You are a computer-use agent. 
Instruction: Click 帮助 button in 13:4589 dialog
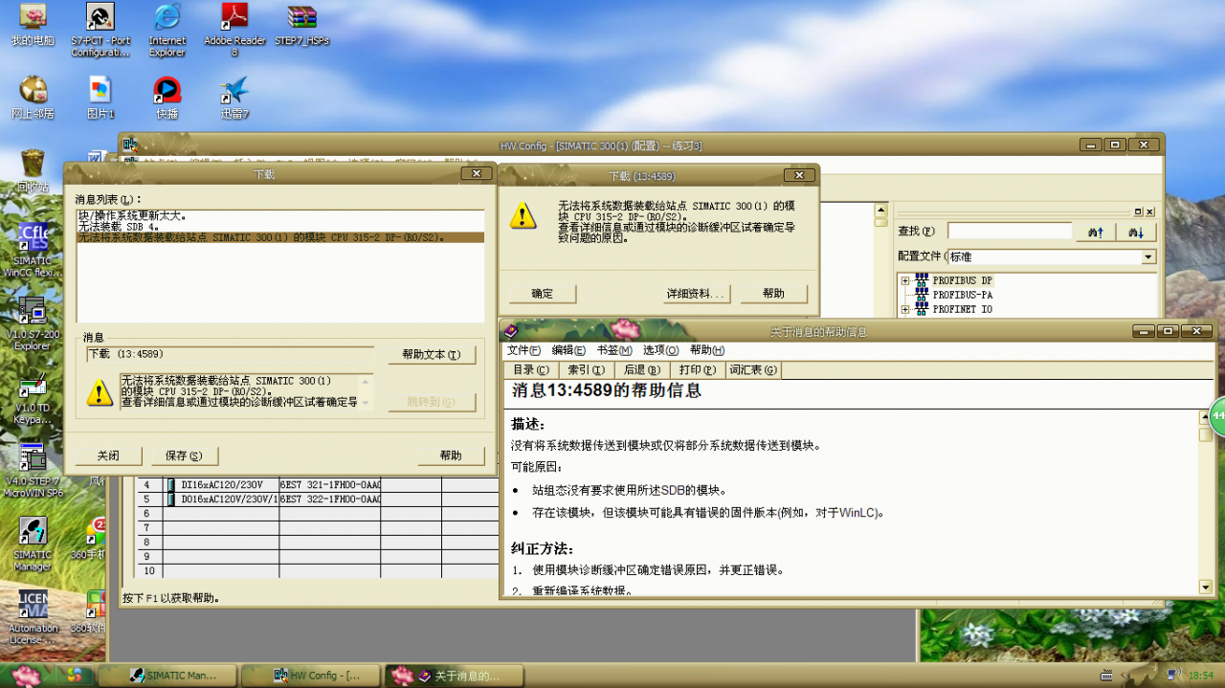point(774,294)
